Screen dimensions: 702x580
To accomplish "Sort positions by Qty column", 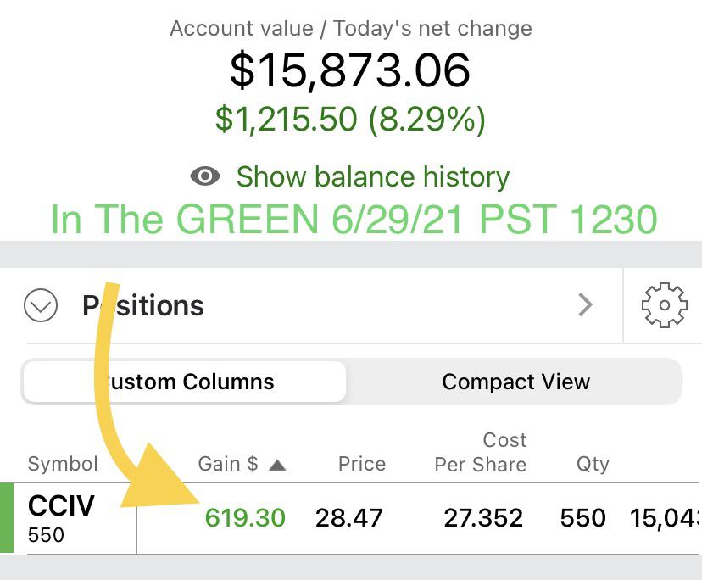I will coord(593,464).
